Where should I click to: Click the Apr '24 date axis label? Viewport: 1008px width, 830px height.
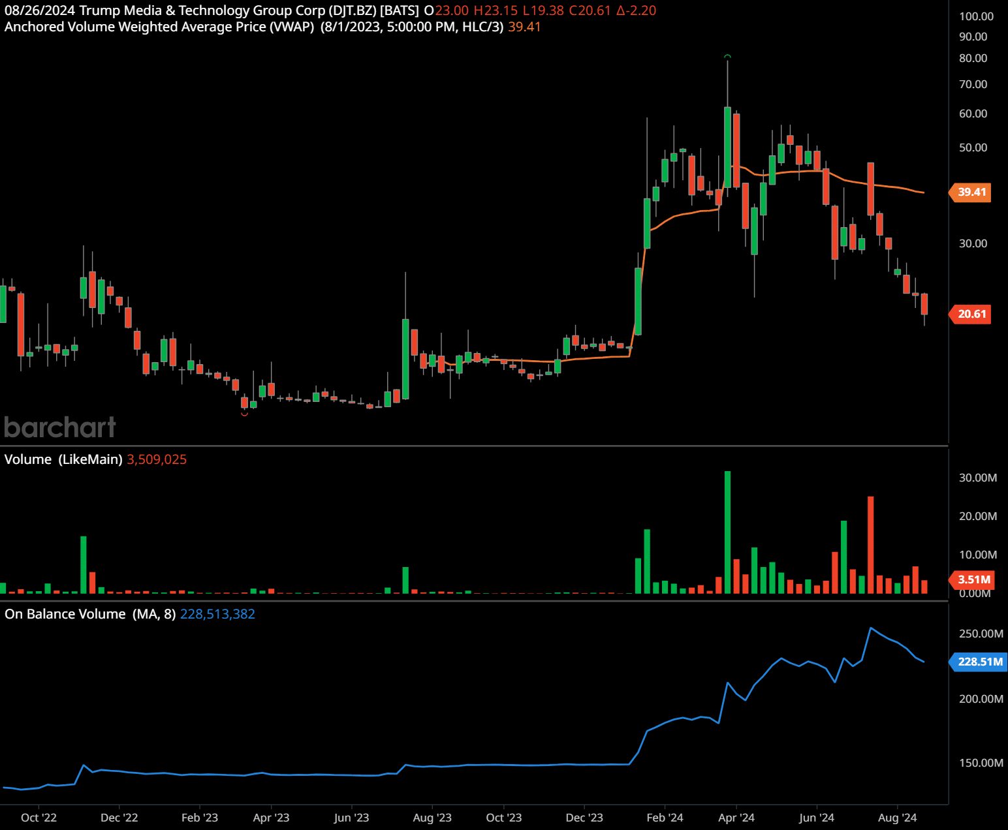736,818
